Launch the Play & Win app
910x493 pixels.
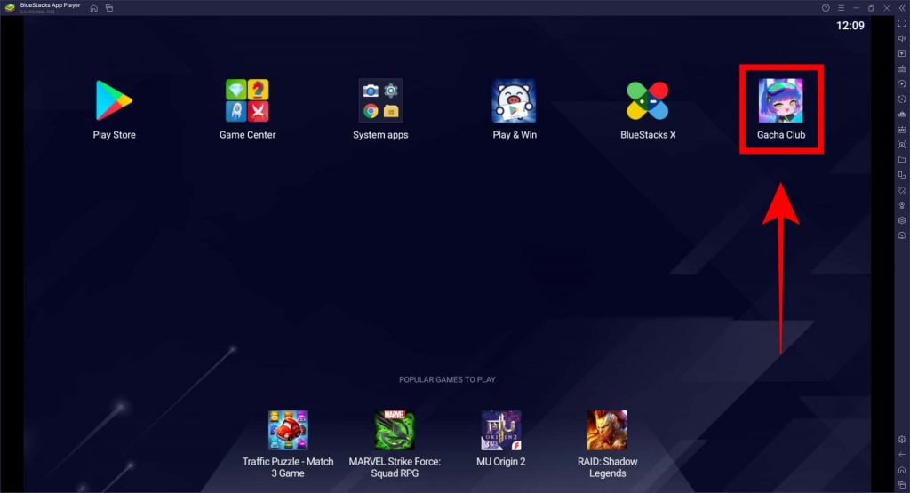515,101
